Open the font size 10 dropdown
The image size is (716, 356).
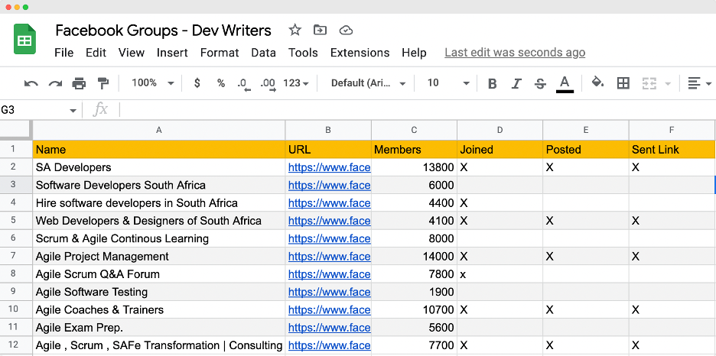pos(448,83)
